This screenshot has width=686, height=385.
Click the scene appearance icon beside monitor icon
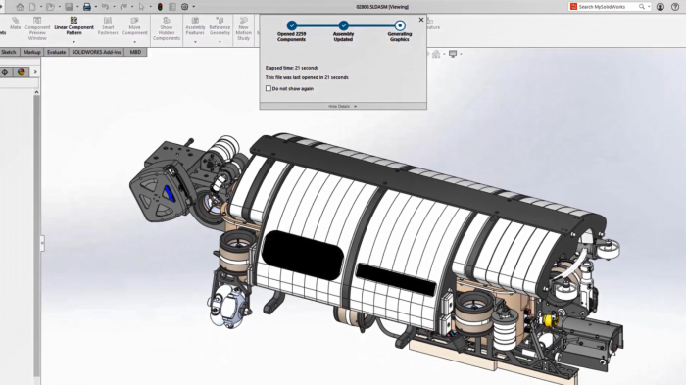coord(436,54)
